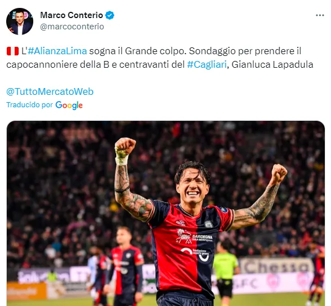
Task: Click the Chessa advertising board
Action: pos(276,266)
